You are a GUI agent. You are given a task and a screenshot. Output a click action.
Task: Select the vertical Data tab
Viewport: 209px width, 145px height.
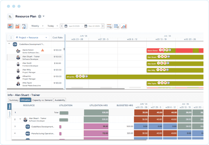(9, 107)
